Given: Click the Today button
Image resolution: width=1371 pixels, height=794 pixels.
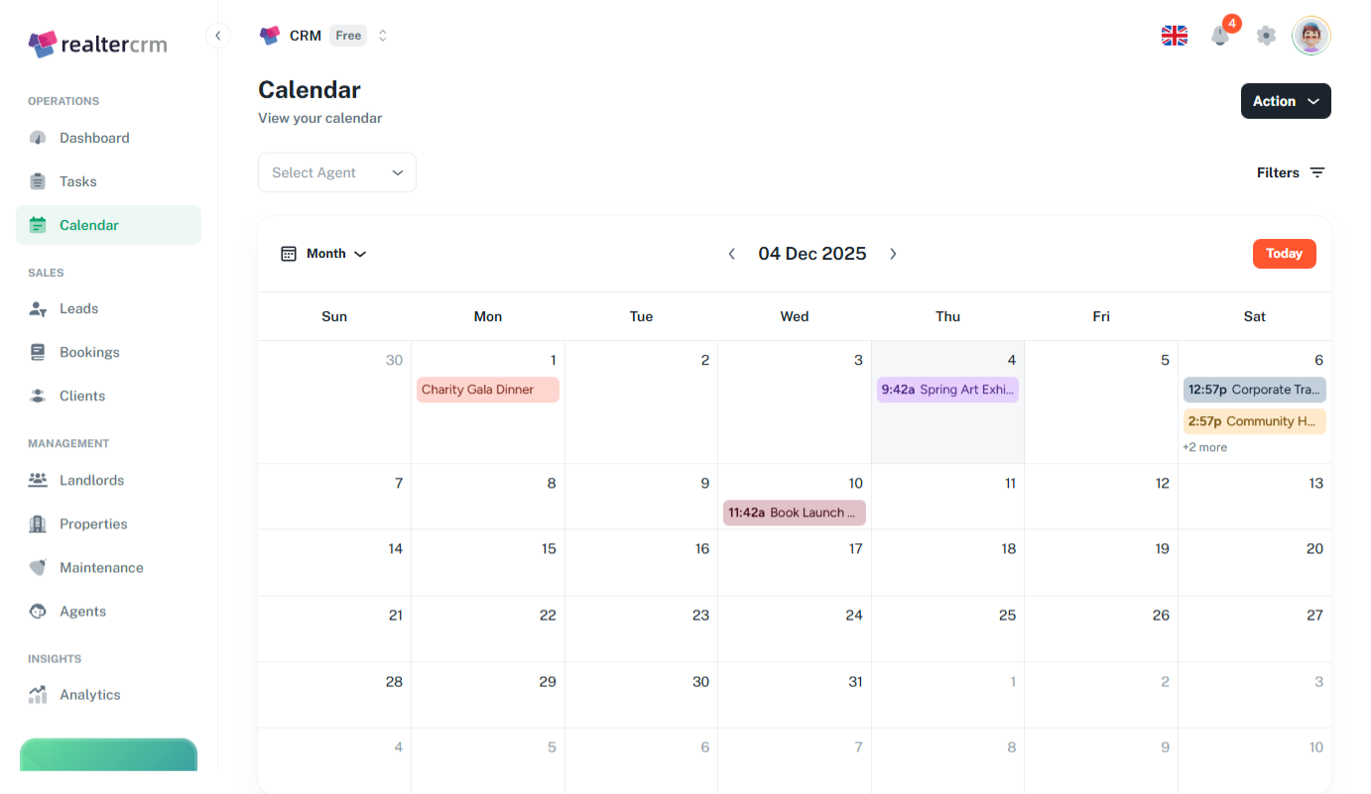Looking at the screenshot, I should point(1284,254).
